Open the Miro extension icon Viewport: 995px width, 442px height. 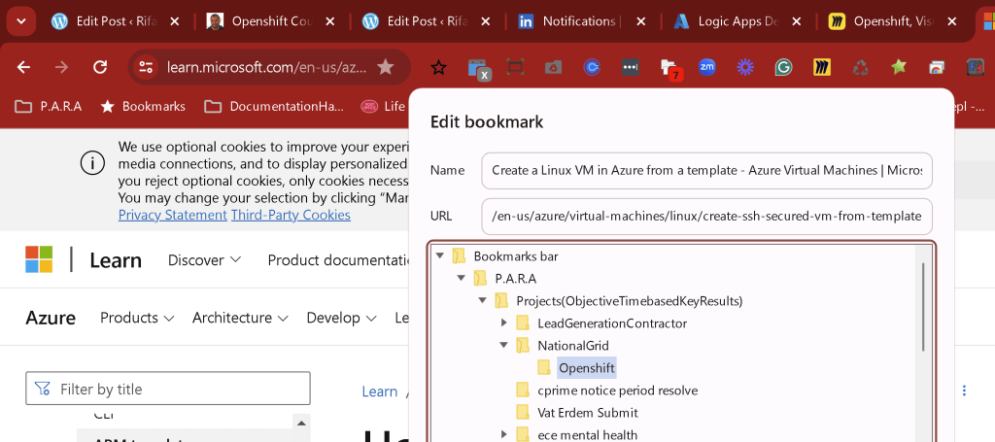pyautogui.click(x=822, y=67)
